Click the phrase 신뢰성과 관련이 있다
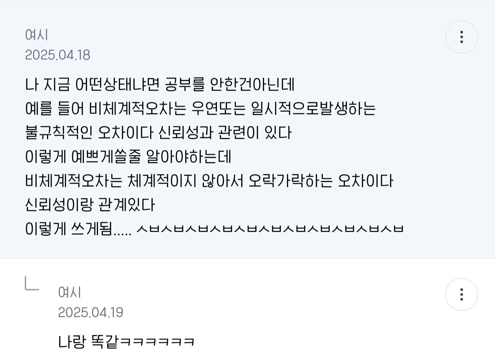This screenshot has width=495, height=360. click(x=225, y=133)
